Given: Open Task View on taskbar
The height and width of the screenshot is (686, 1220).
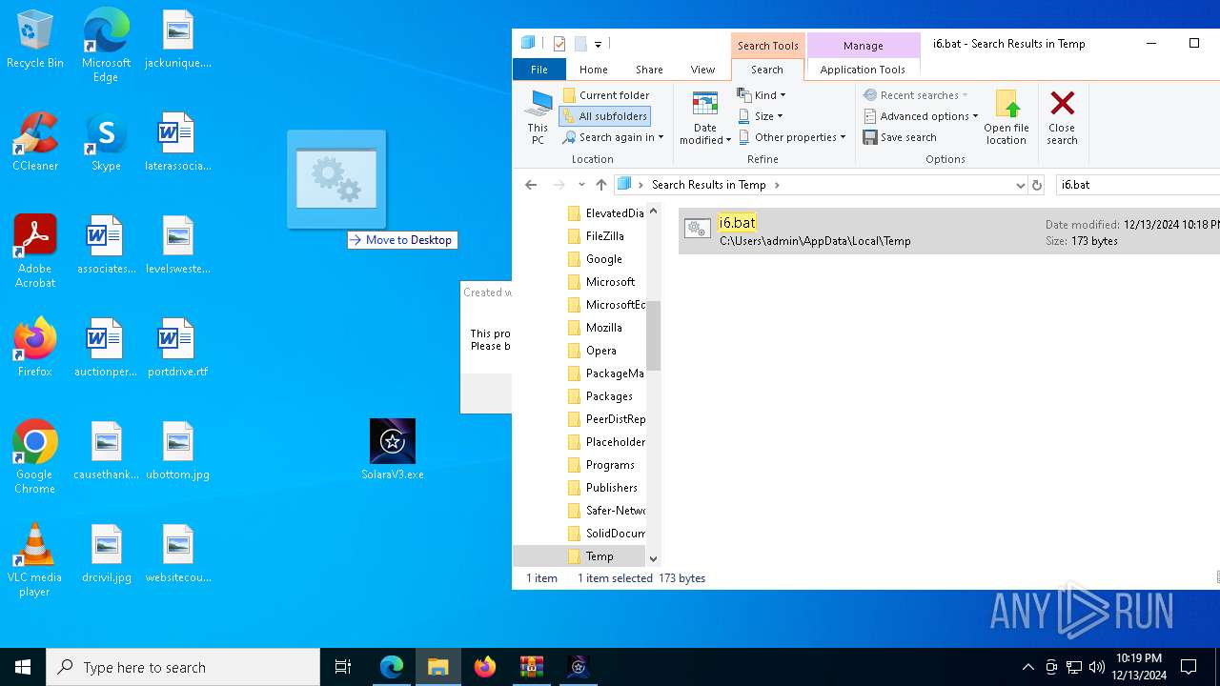Looking at the screenshot, I should tap(343, 667).
